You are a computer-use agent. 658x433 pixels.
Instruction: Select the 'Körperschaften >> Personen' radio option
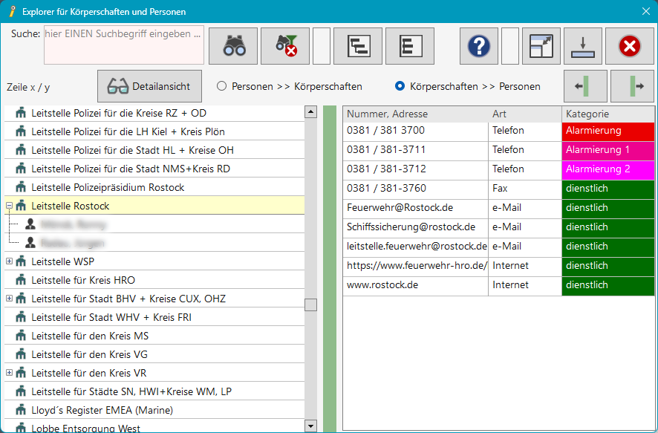tap(400, 86)
